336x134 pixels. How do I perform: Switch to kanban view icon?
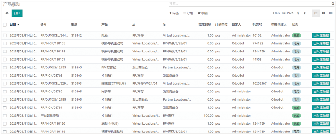click(323, 13)
